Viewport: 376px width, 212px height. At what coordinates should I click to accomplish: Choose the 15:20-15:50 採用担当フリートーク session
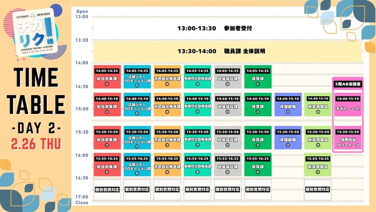348,138
